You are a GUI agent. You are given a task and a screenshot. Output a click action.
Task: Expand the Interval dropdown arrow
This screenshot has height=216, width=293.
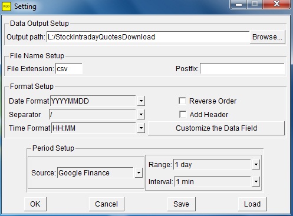pos(256,181)
